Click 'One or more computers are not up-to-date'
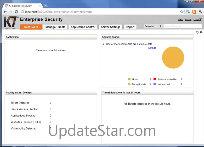Image resolution: width=204 pixels, height=147 pixels. point(129,44)
